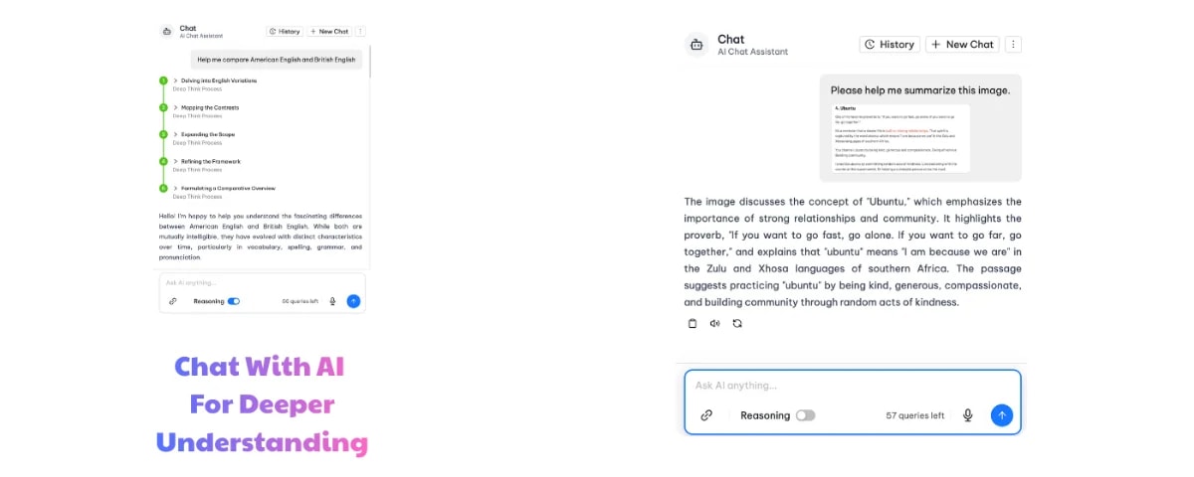Open the three-dot menu in the American English chat header
Viewport: 1194px width, 477px height.
(360, 32)
